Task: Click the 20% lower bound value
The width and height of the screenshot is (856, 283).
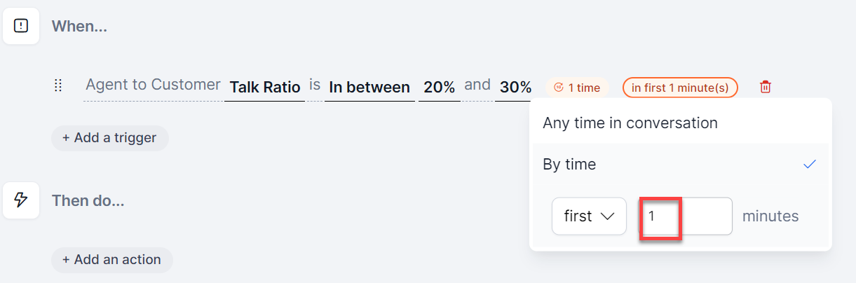Action: 440,88
